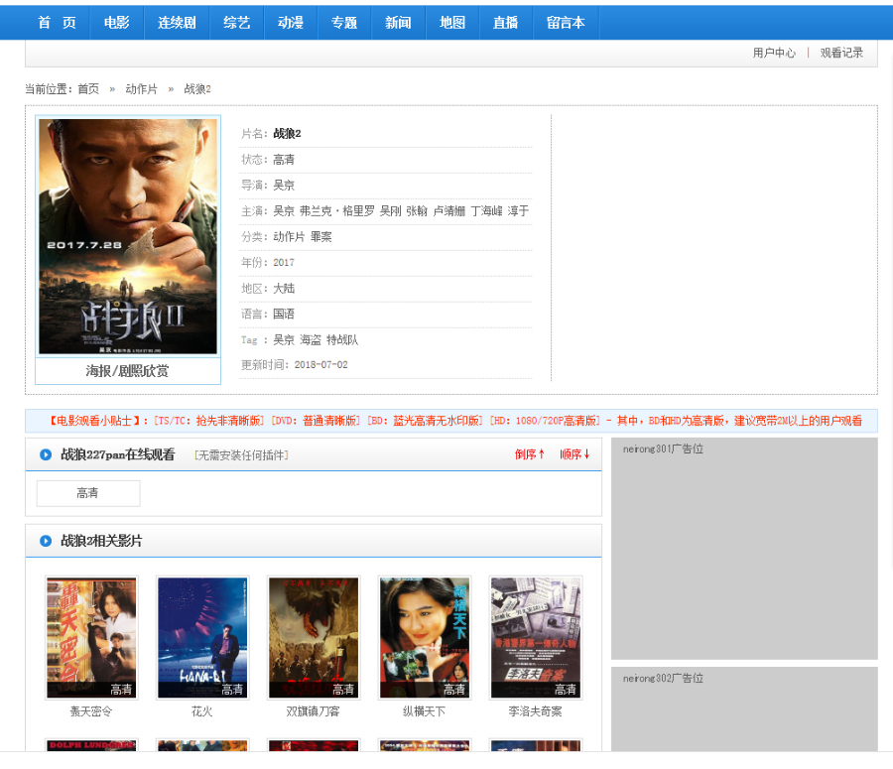This screenshot has width=893, height=769.
Task: Sort episodes with 倒序 descending arrow
Action: click(530, 454)
